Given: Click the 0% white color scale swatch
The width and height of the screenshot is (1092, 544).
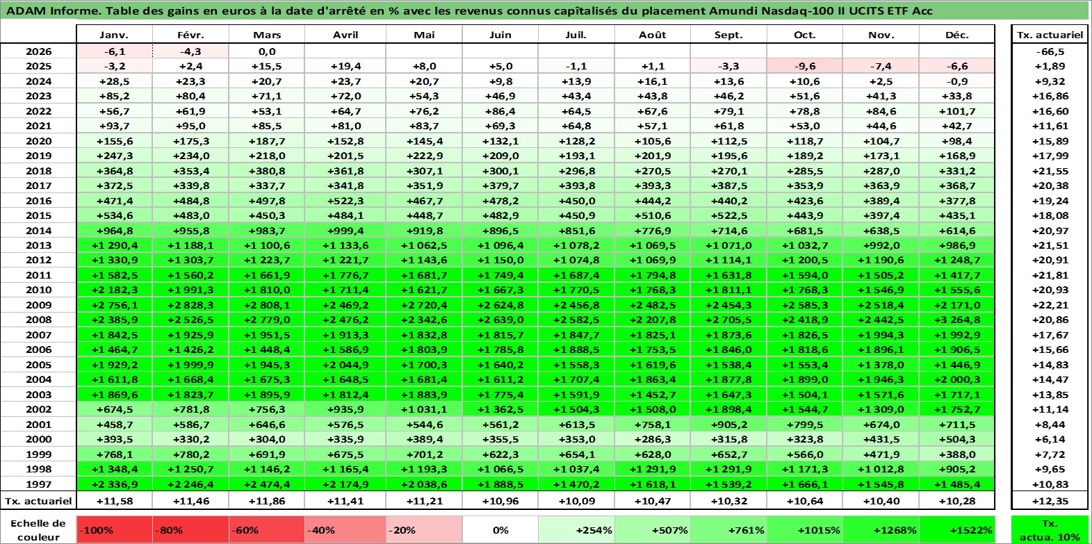Looking at the screenshot, I should pos(500,529).
